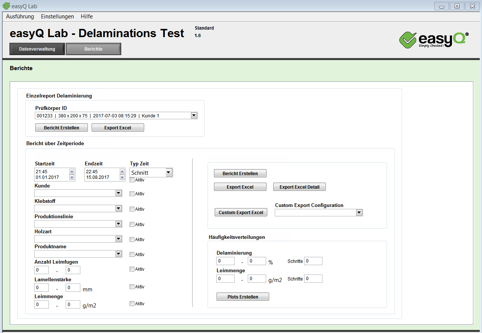Click the Plots Erstellen button
This screenshot has height=333, width=482.
(243, 297)
